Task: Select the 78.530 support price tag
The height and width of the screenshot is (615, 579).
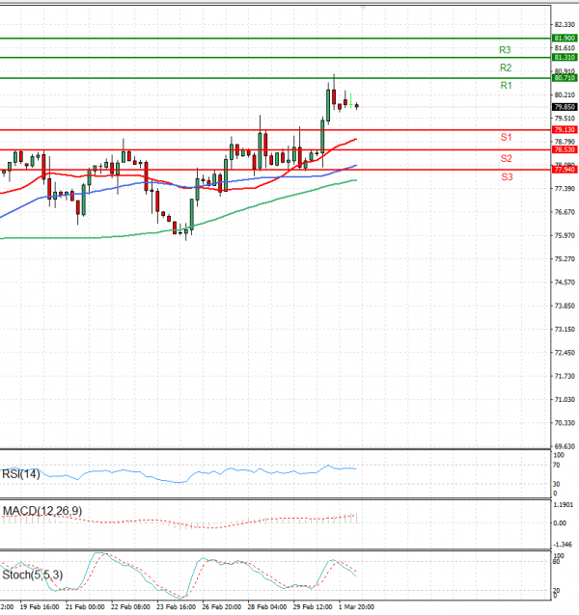Action: (x=565, y=149)
